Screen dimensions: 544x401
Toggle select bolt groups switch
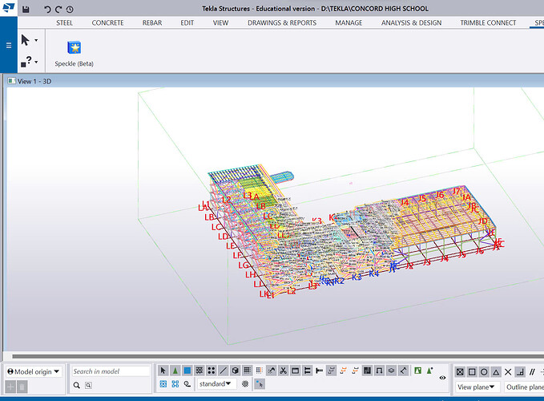tap(307, 371)
